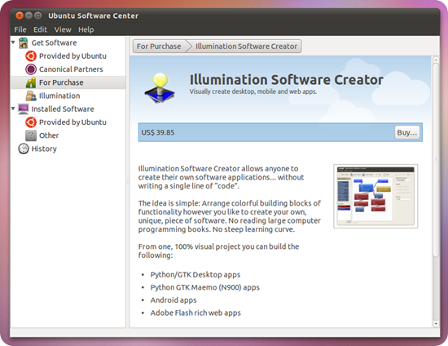448x346 pixels.
Task: Minimize the Ubuntu Software Center window
Action: coord(29,16)
